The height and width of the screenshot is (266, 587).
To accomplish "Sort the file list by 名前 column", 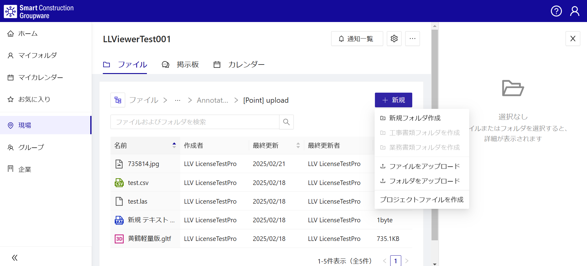I will (174, 146).
